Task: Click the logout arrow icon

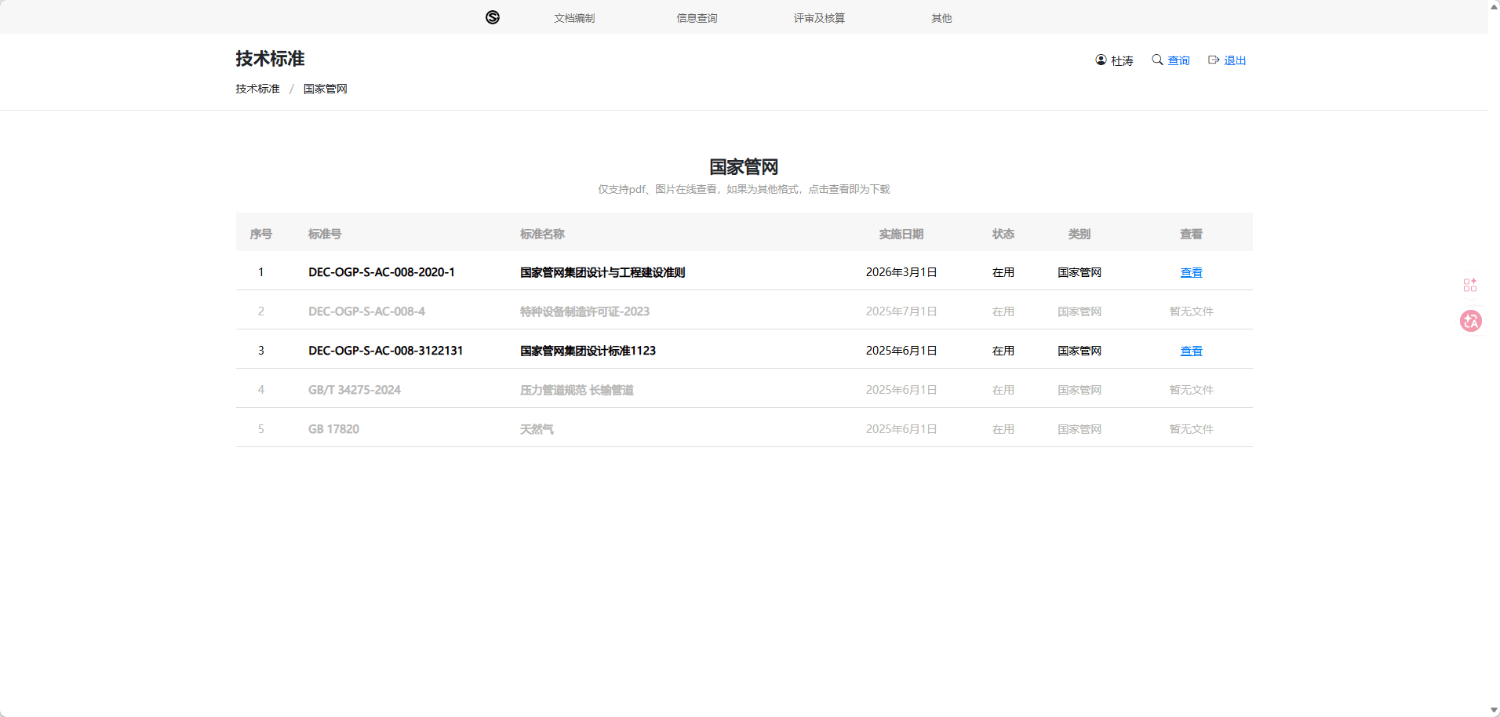Action: point(1214,60)
